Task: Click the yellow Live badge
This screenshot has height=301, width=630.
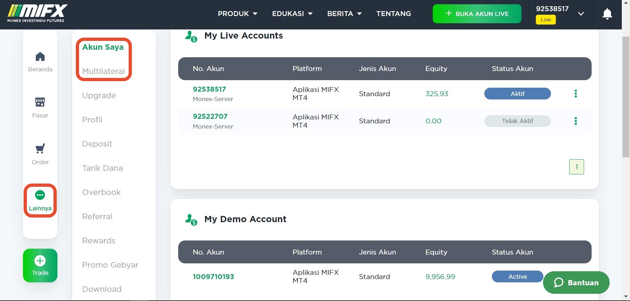Action: click(x=546, y=20)
